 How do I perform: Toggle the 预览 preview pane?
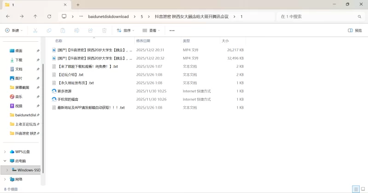click(355, 31)
